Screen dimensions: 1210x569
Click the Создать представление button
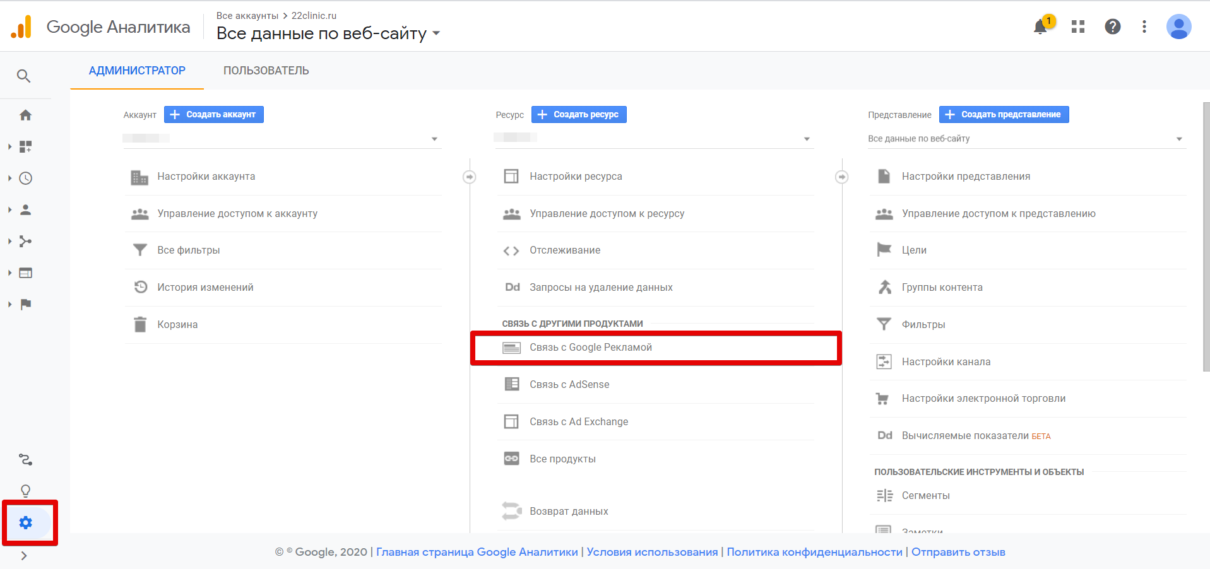coord(1004,115)
